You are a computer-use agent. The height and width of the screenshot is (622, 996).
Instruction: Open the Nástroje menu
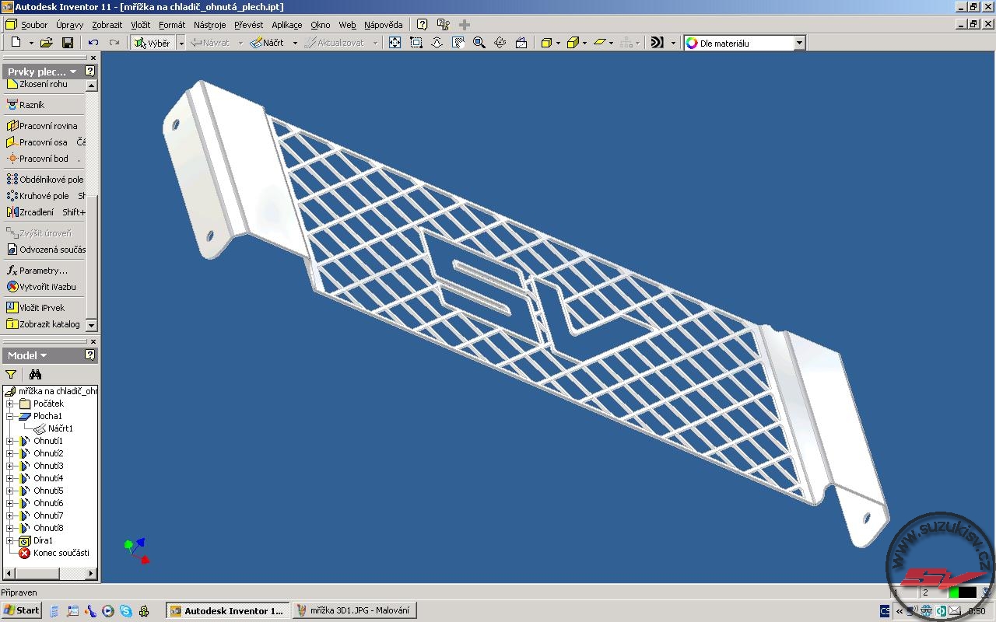coord(209,25)
